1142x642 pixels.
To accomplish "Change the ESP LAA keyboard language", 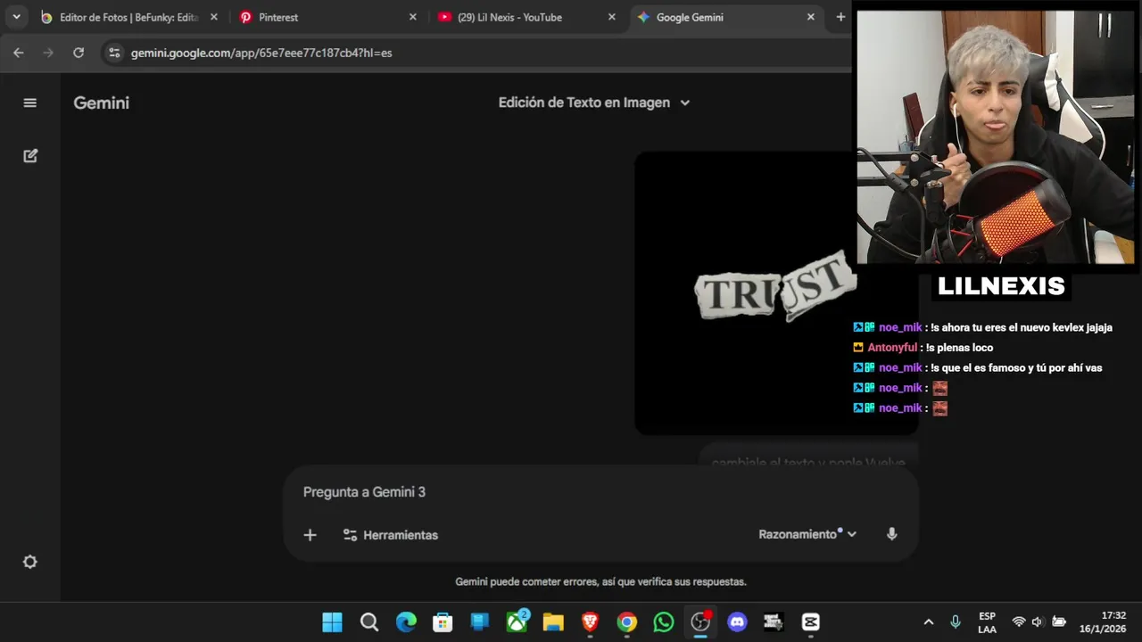I will coord(987,622).
